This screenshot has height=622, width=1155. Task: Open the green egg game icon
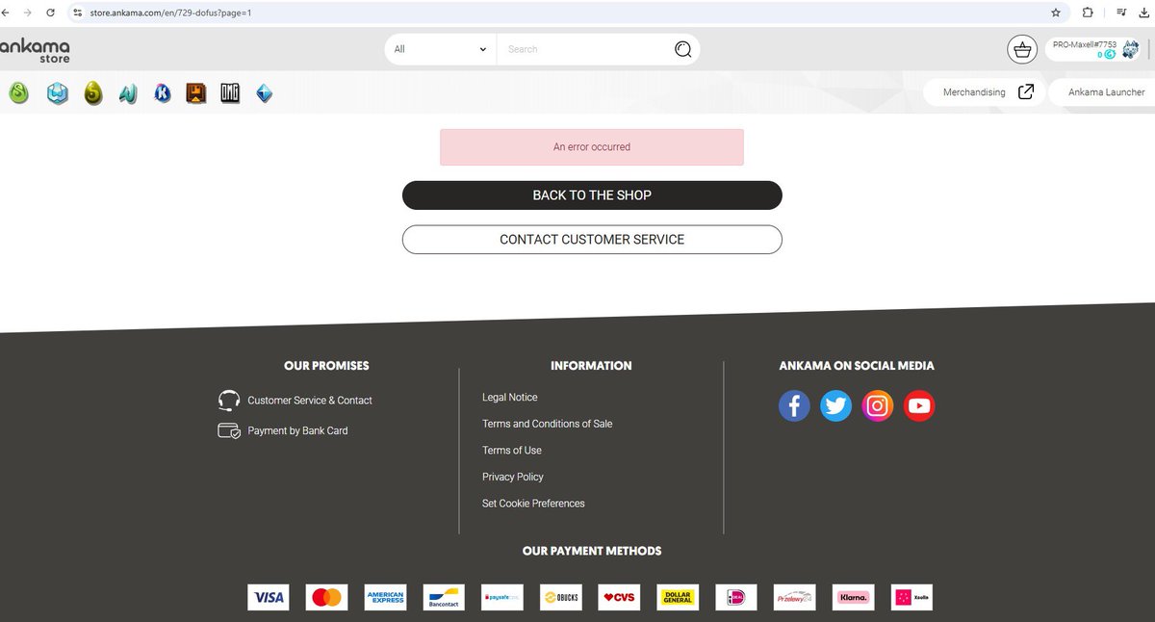tap(18, 93)
